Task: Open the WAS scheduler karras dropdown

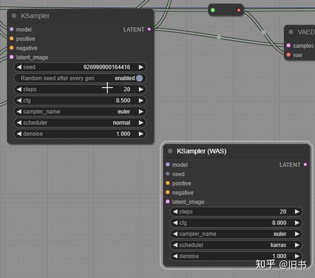Action: click(x=236, y=245)
